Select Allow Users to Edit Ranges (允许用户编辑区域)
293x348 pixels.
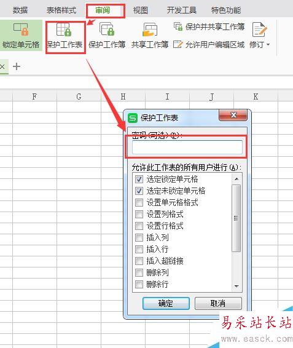209,45
